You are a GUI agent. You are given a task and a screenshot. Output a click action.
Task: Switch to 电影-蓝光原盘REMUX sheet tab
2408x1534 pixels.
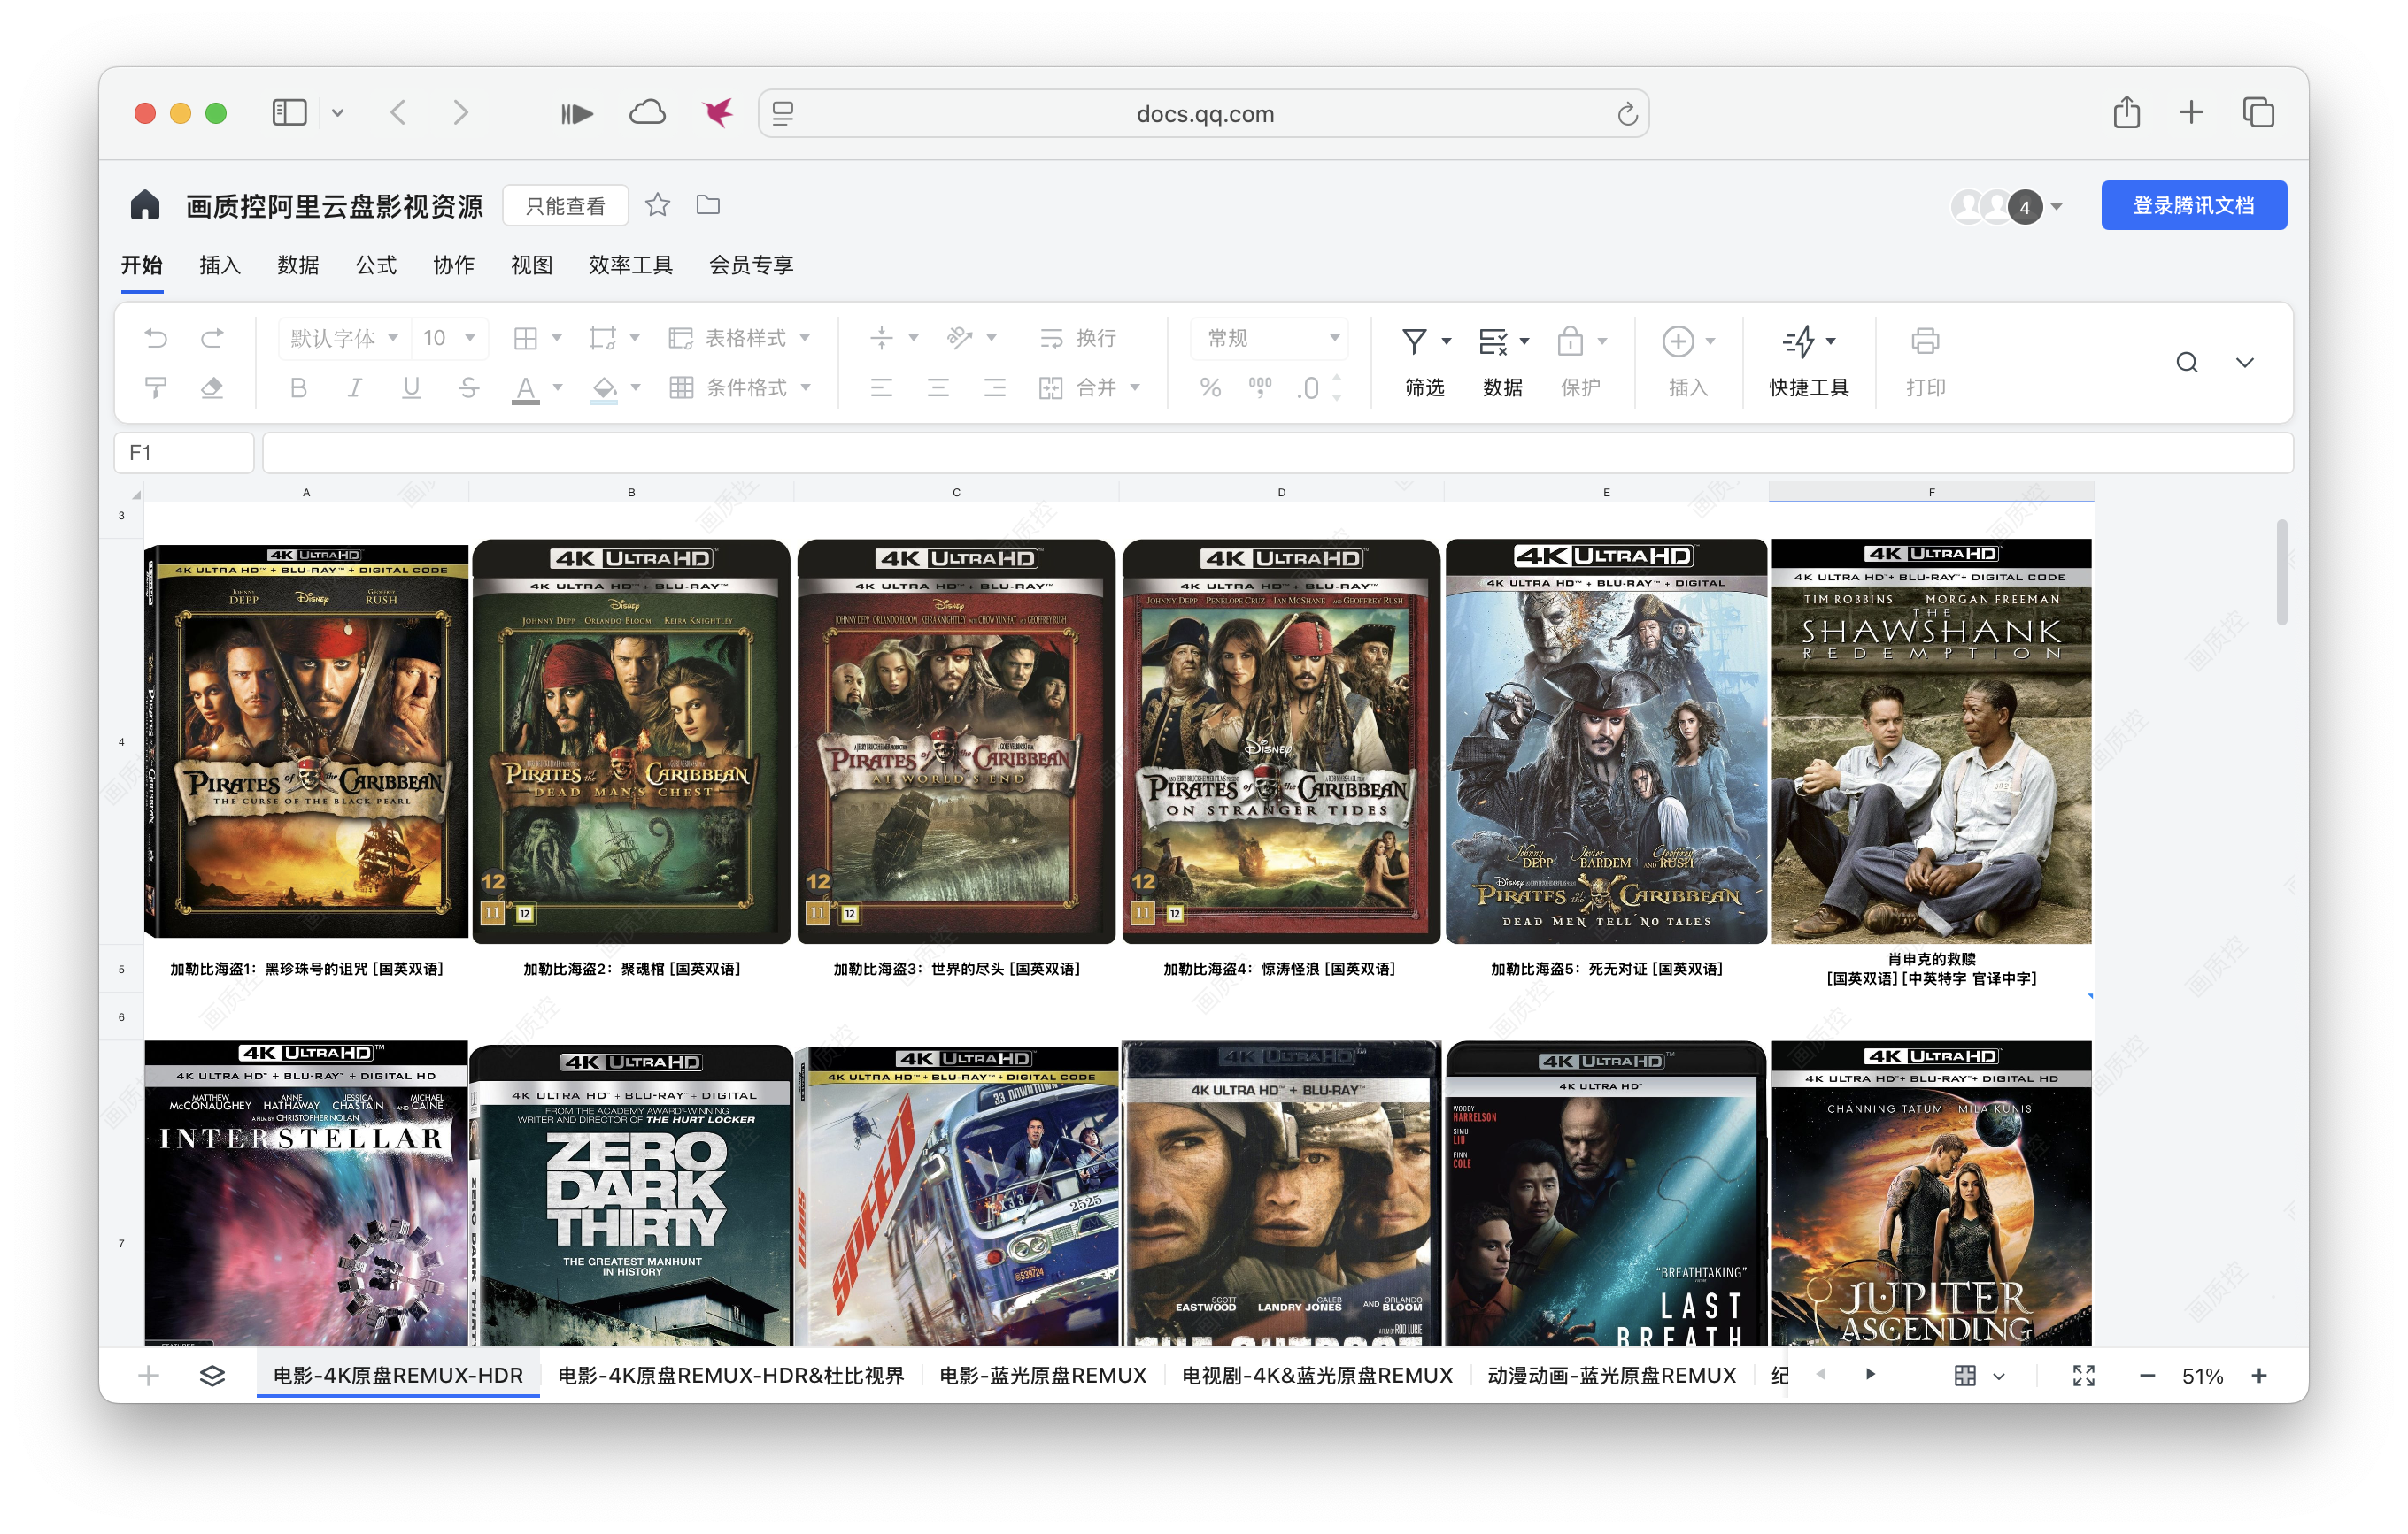point(1042,1375)
